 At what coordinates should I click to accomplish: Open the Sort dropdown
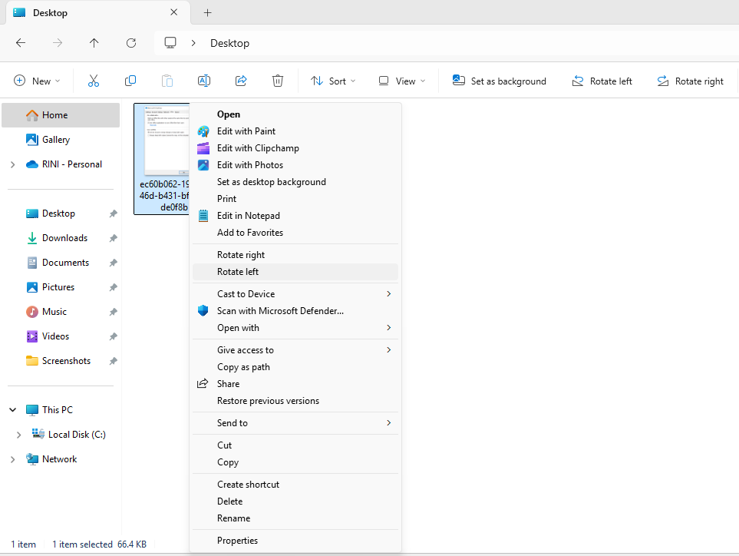point(333,81)
